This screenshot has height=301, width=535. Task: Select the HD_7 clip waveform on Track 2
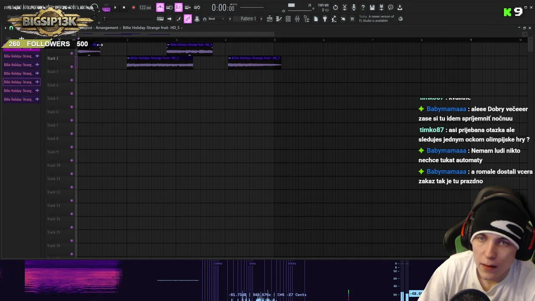[255, 65]
